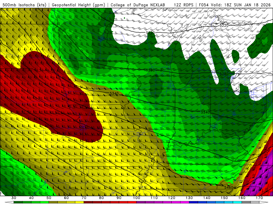This screenshot has width=273, height=204.
Task: Click the 5340 contour label on the olive band
Action: click(114, 93)
